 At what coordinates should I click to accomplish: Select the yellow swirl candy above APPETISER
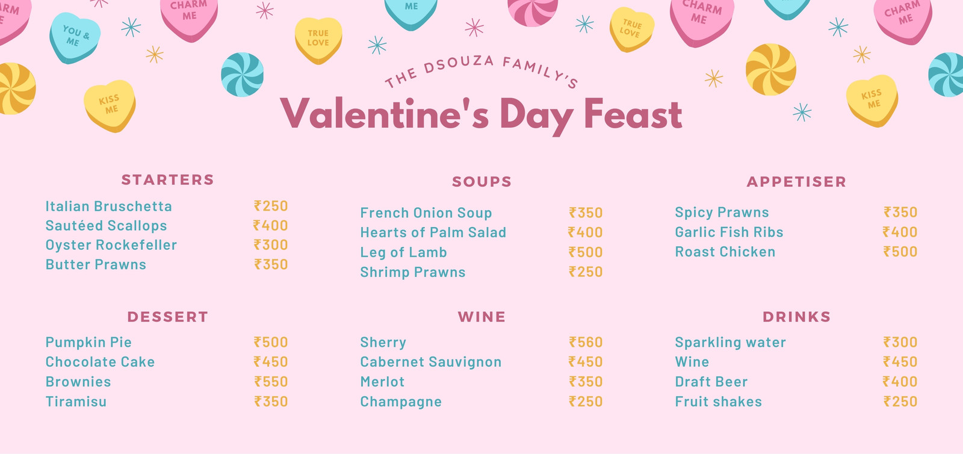(771, 70)
